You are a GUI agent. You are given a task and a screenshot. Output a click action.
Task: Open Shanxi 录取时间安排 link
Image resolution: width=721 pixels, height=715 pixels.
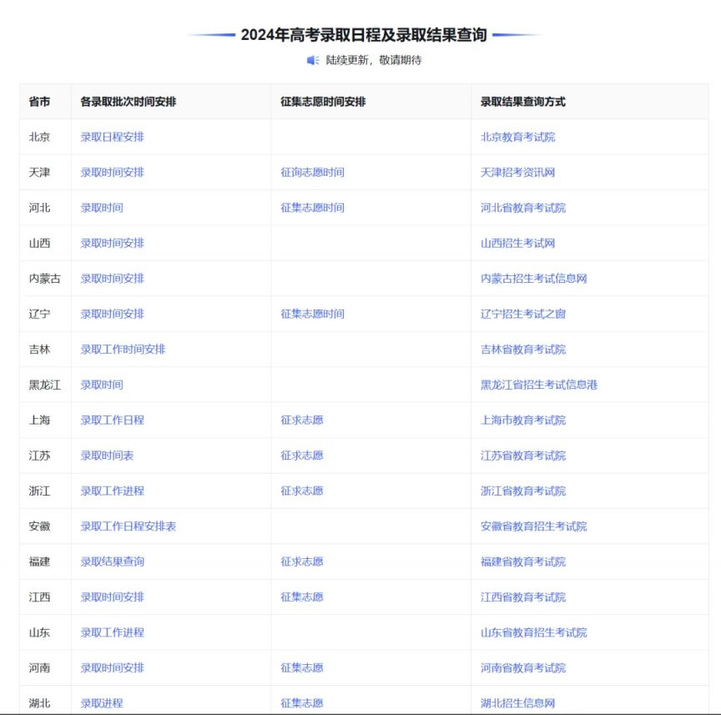pyautogui.click(x=112, y=244)
